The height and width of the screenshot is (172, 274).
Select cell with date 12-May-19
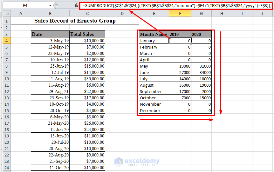50,47
